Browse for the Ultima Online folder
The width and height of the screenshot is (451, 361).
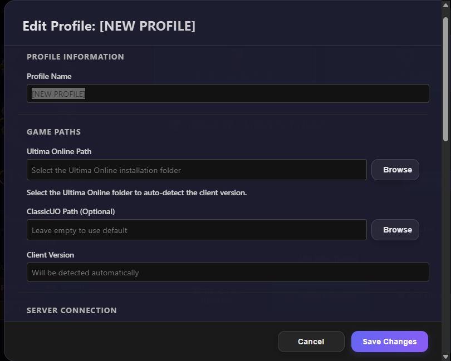click(x=395, y=170)
